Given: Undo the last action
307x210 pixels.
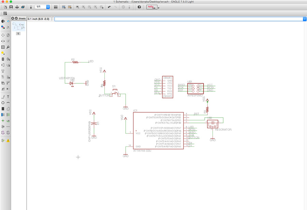Looking at the screenshot, I should [x=109, y=7].
